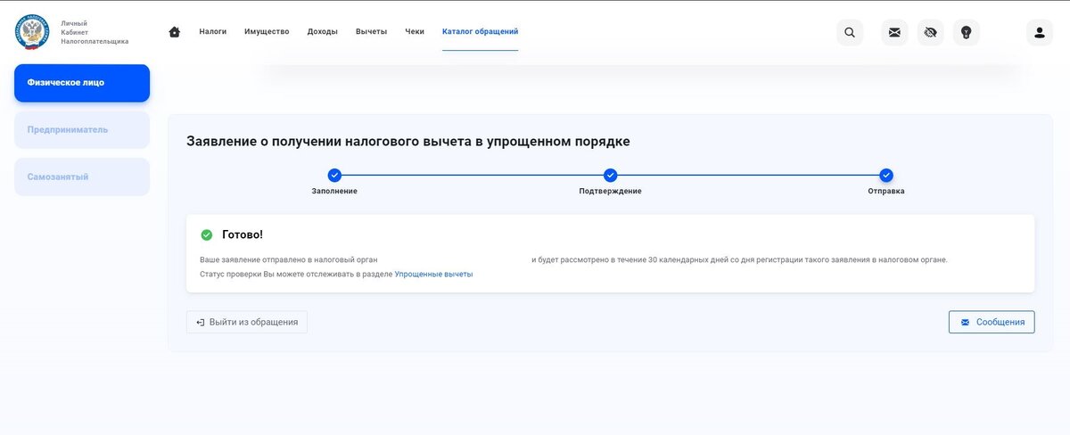Click the Отправка step circle
1070x435 pixels.
[x=886, y=176]
